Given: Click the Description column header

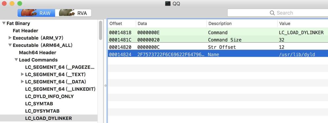Looking at the screenshot, I should 242,23.
